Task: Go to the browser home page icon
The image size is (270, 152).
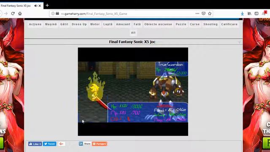Action: click(x=20, y=14)
